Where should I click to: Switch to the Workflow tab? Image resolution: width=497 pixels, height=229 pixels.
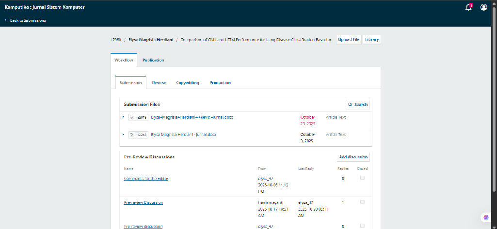tap(124, 60)
